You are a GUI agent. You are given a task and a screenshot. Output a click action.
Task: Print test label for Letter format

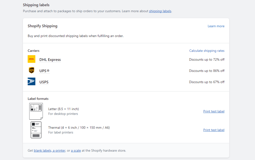click(x=214, y=111)
